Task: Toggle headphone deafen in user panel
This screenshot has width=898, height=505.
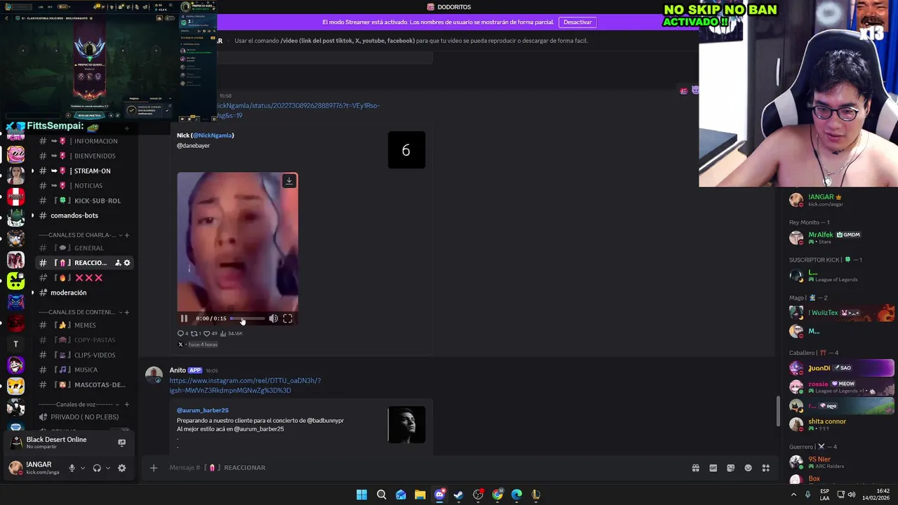Action: [97, 468]
